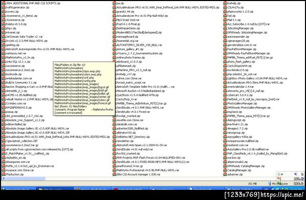The height and width of the screenshot is (200, 306).
Task: Select 'Cgiscriptnet_collection.ZIP'
Action: click(21, 141)
